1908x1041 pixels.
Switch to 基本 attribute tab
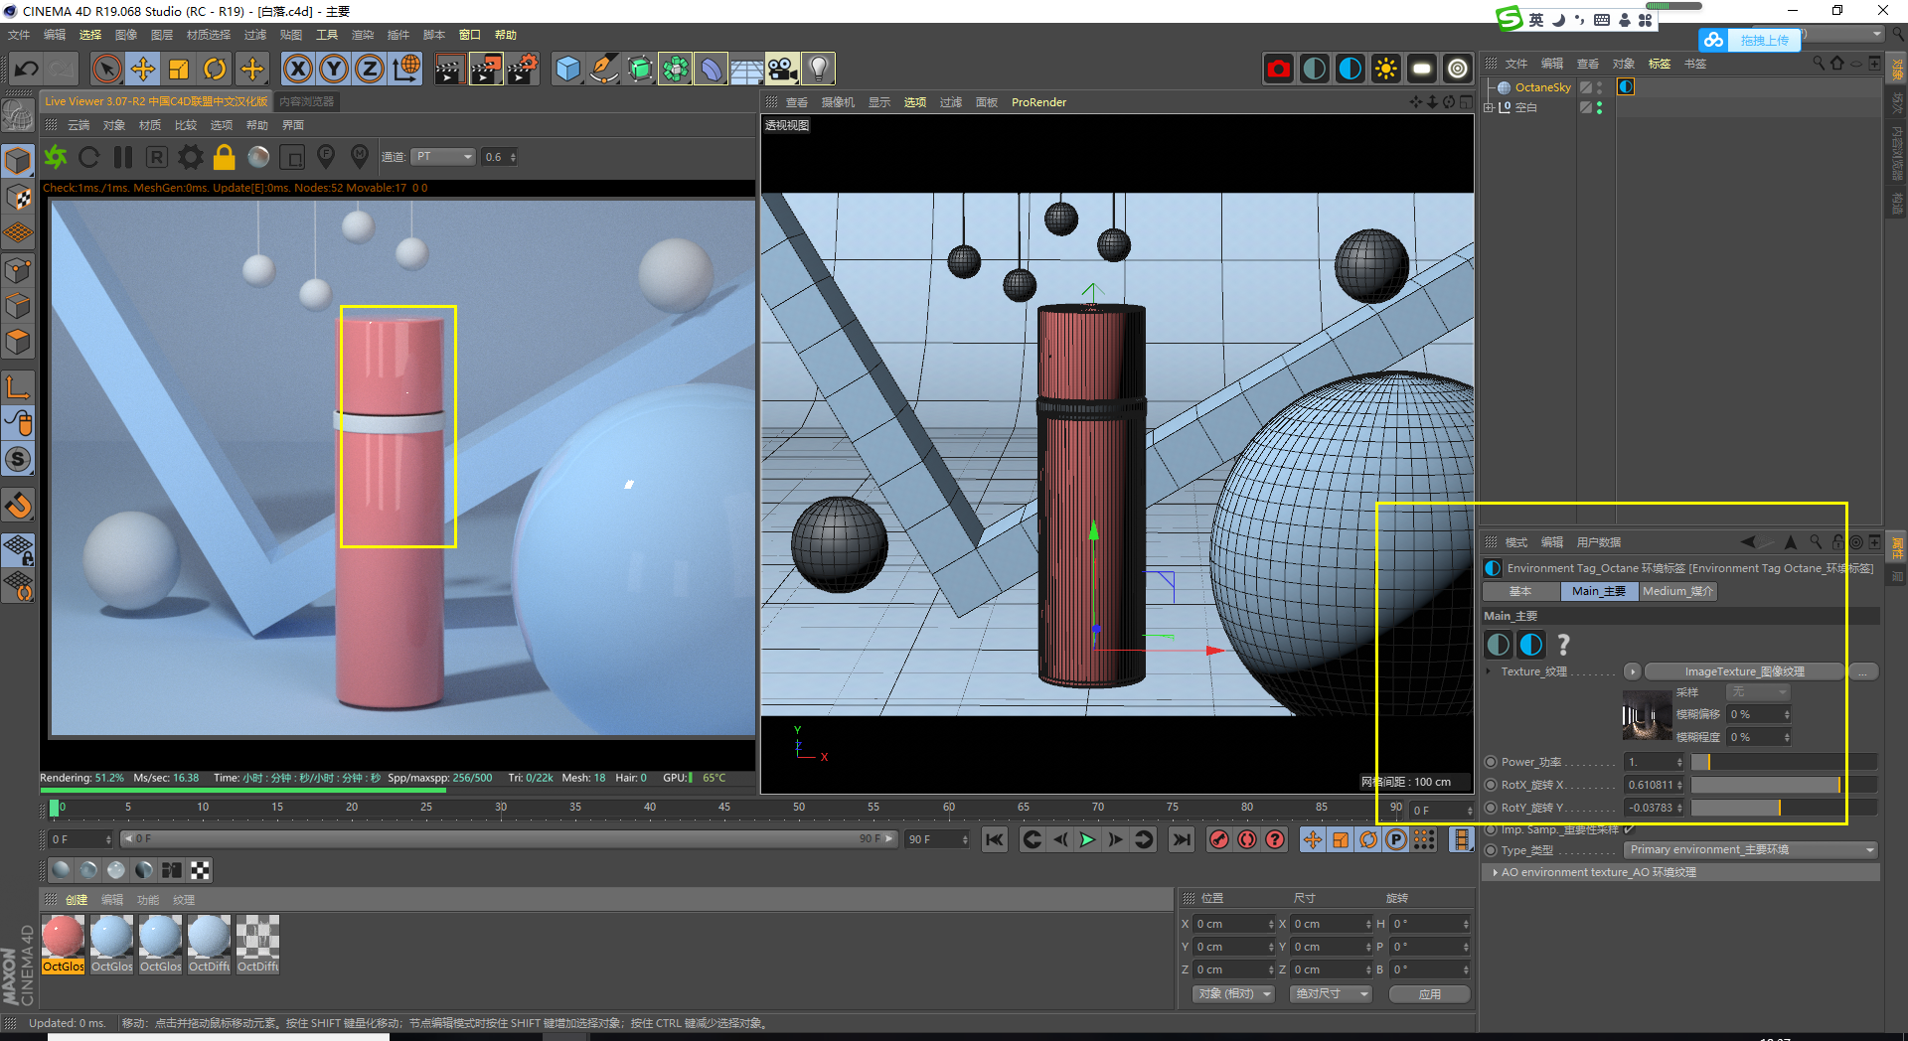(x=1520, y=591)
